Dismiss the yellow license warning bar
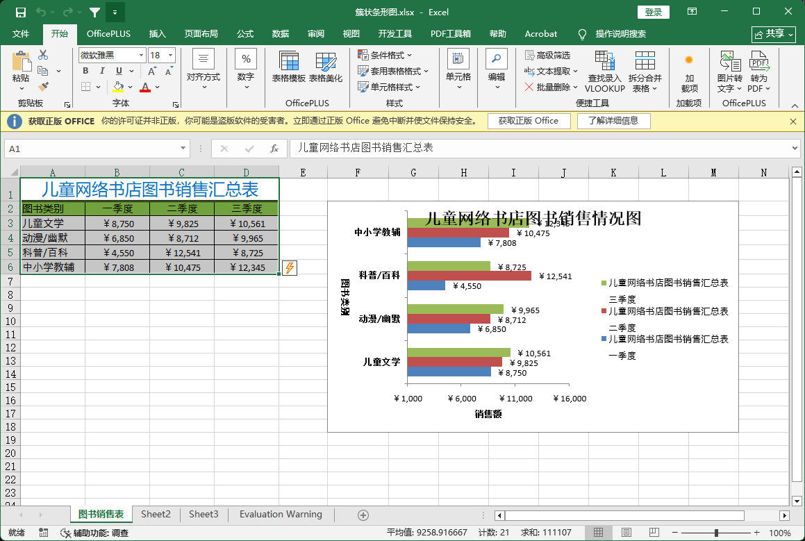Image resolution: width=805 pixels, height=541 pixels. coord(793,122)
